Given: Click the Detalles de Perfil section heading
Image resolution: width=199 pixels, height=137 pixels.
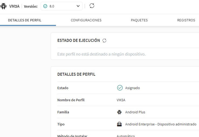Looking at the screenshot, I should pos(76,74).
